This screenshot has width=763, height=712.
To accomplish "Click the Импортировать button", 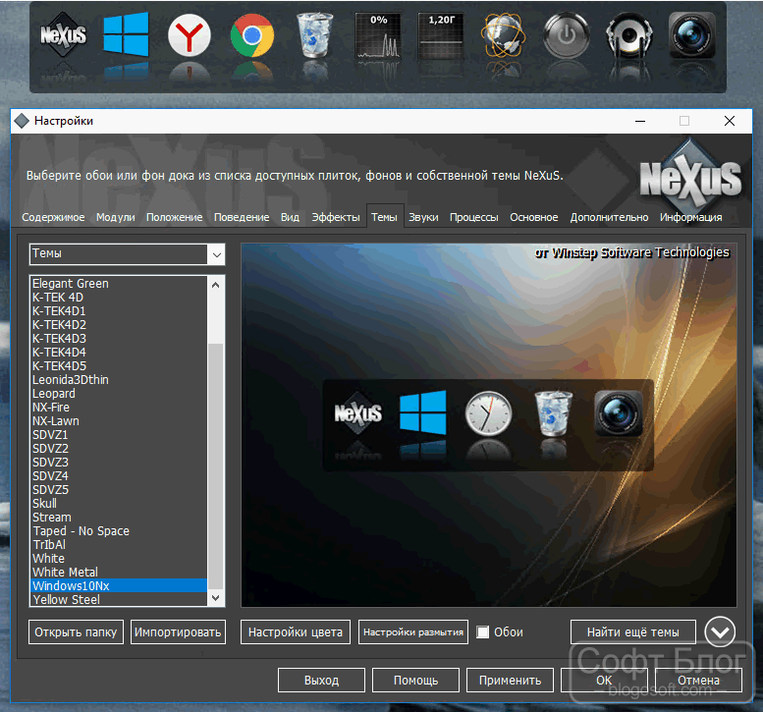I will coord(178,631).
